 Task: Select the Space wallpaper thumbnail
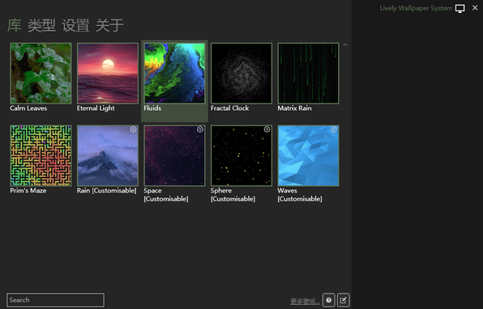pyautogui.click(x=174, y=155)
